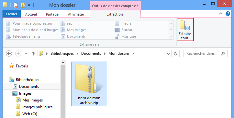Click the Properties quick access icon
The height and width of the screenshot is (118, 234).
point(16,5)
